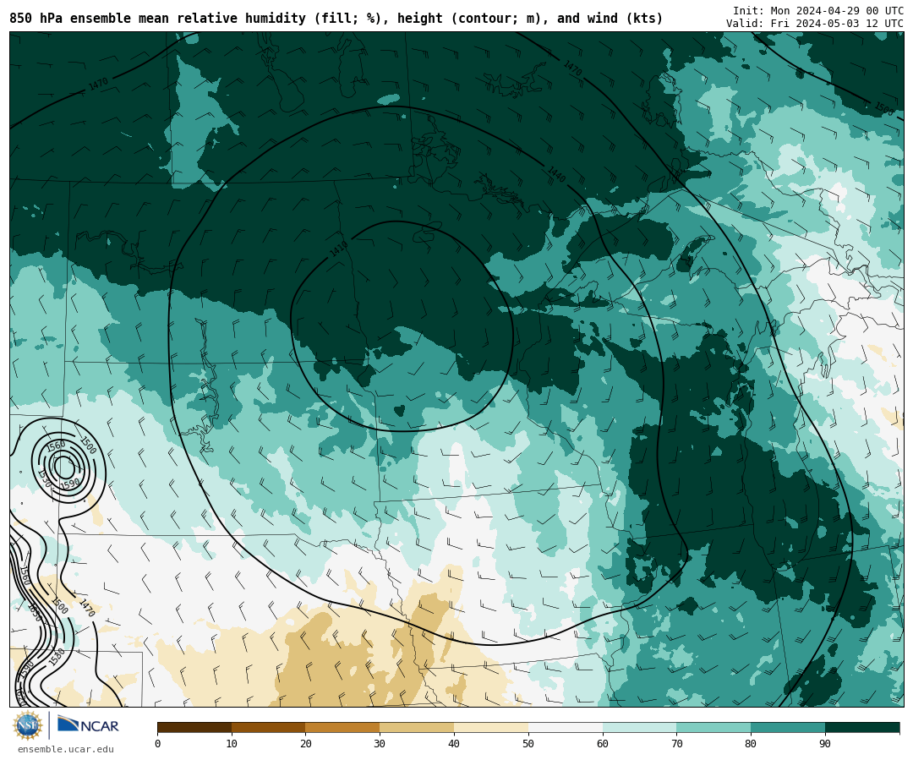Click the 1560 contour label in the small high
This screenshot has height=760, width=913.
pos(56,446)
